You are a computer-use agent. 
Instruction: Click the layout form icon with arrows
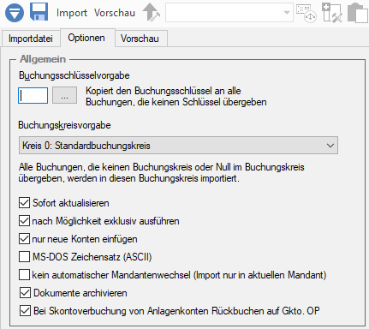pos(306,13)
